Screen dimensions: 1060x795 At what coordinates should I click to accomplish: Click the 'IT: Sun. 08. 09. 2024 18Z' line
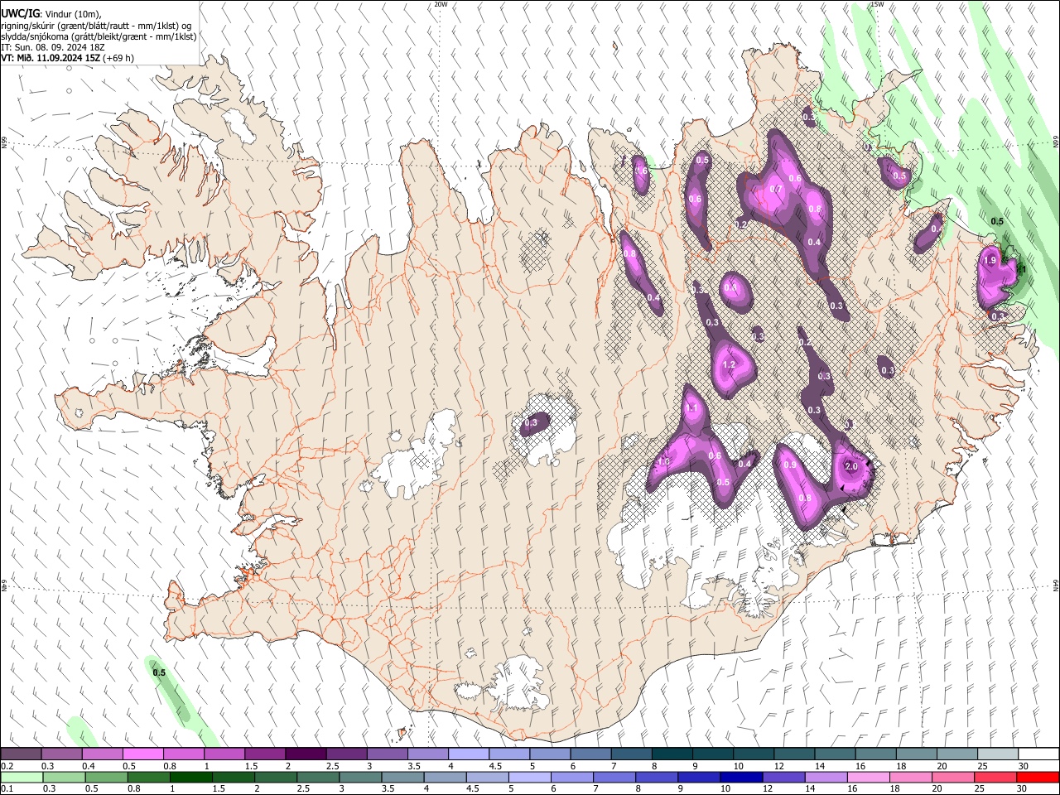coord(53,47)
